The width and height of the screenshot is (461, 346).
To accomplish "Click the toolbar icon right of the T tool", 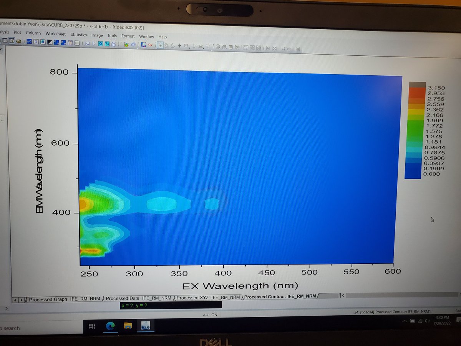I will click(x=218, y=47).
